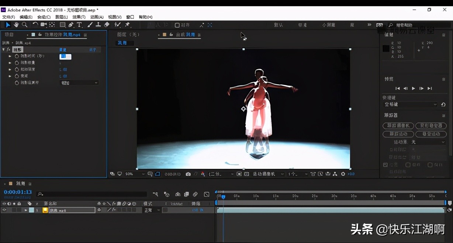
Task: Select the Brush tool
Action: 90,25
